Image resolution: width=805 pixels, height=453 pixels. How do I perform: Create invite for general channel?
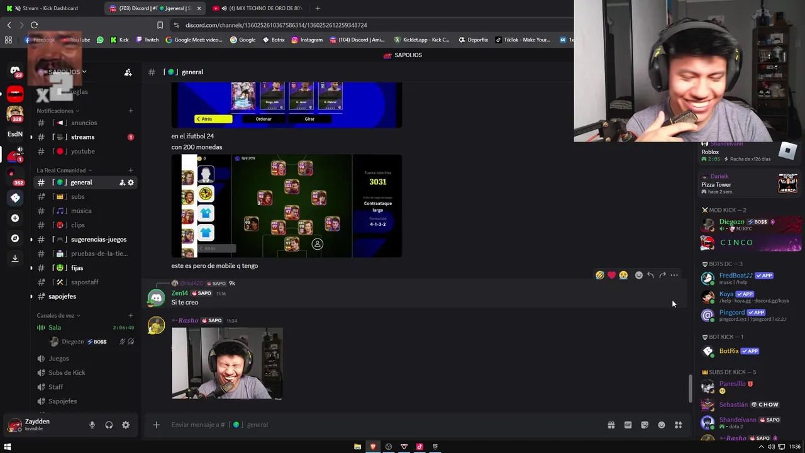click(122, 182)
